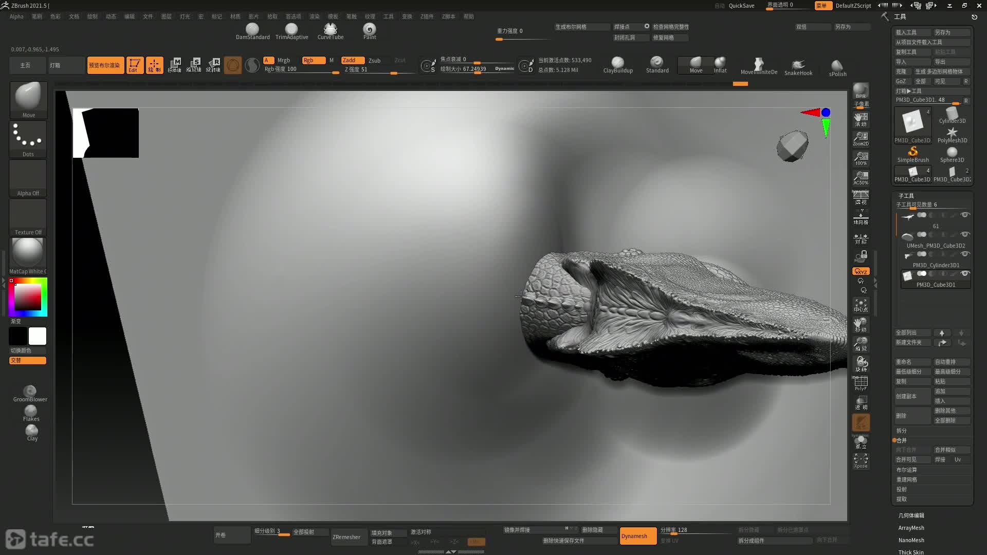The width and height of the screenshot is (987, 555).
Task: Select the DamStandard brush
Action: (252, 31)
